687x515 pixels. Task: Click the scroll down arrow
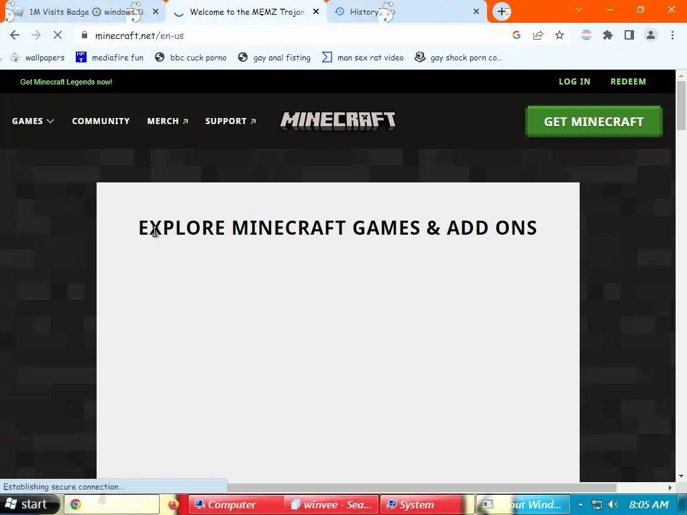[x=681, y=476]
